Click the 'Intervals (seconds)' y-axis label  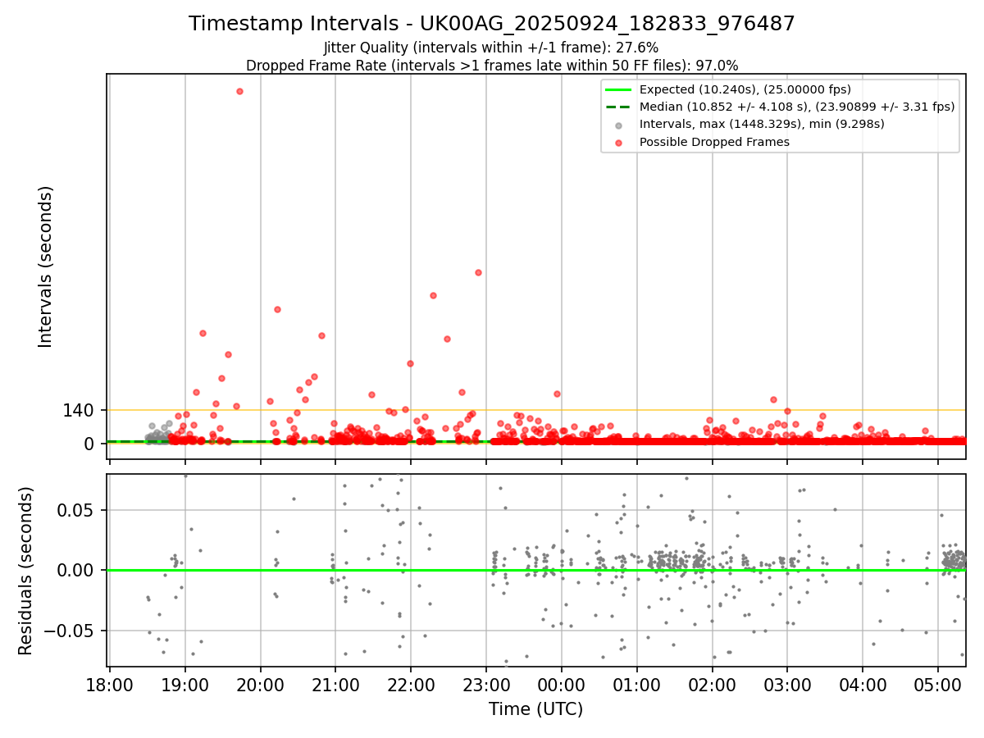click(x=46, y=266)
